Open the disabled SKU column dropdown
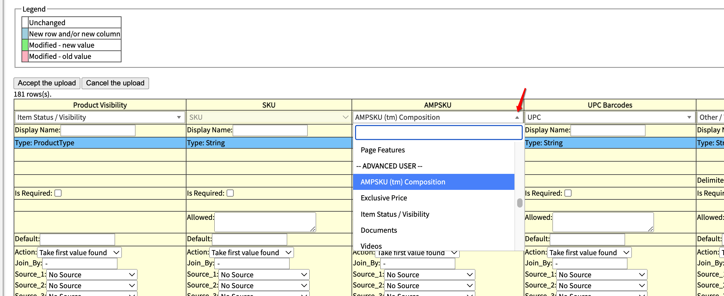724x296 pixels. (x=269, y=117)
